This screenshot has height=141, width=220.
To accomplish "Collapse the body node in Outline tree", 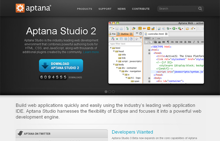I will coord(114,65).
